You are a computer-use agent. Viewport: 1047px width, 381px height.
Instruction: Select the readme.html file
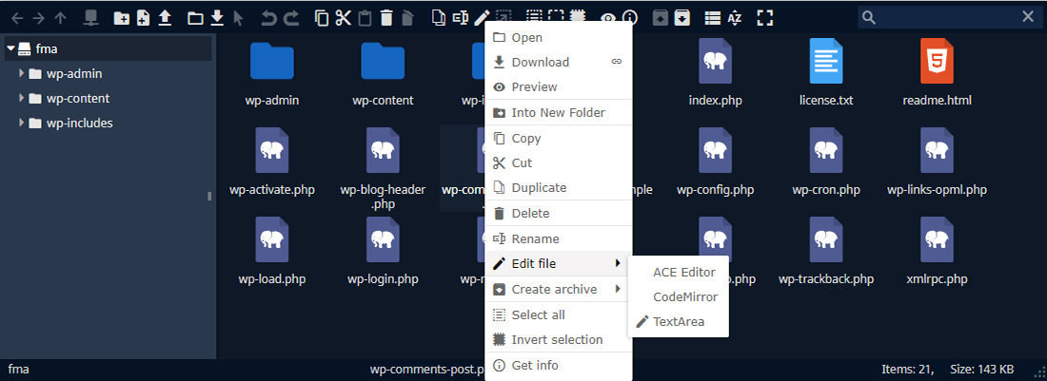[937, 72]
